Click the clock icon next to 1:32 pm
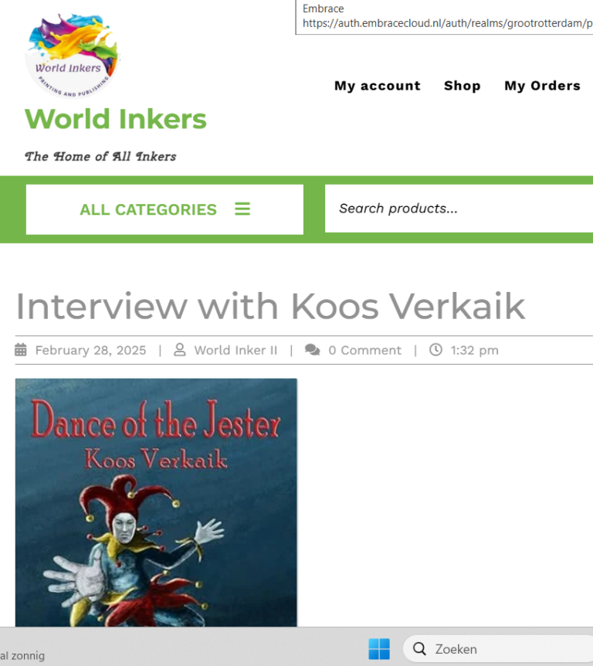This screenshot has height=666, width=593. click(436, 349)
